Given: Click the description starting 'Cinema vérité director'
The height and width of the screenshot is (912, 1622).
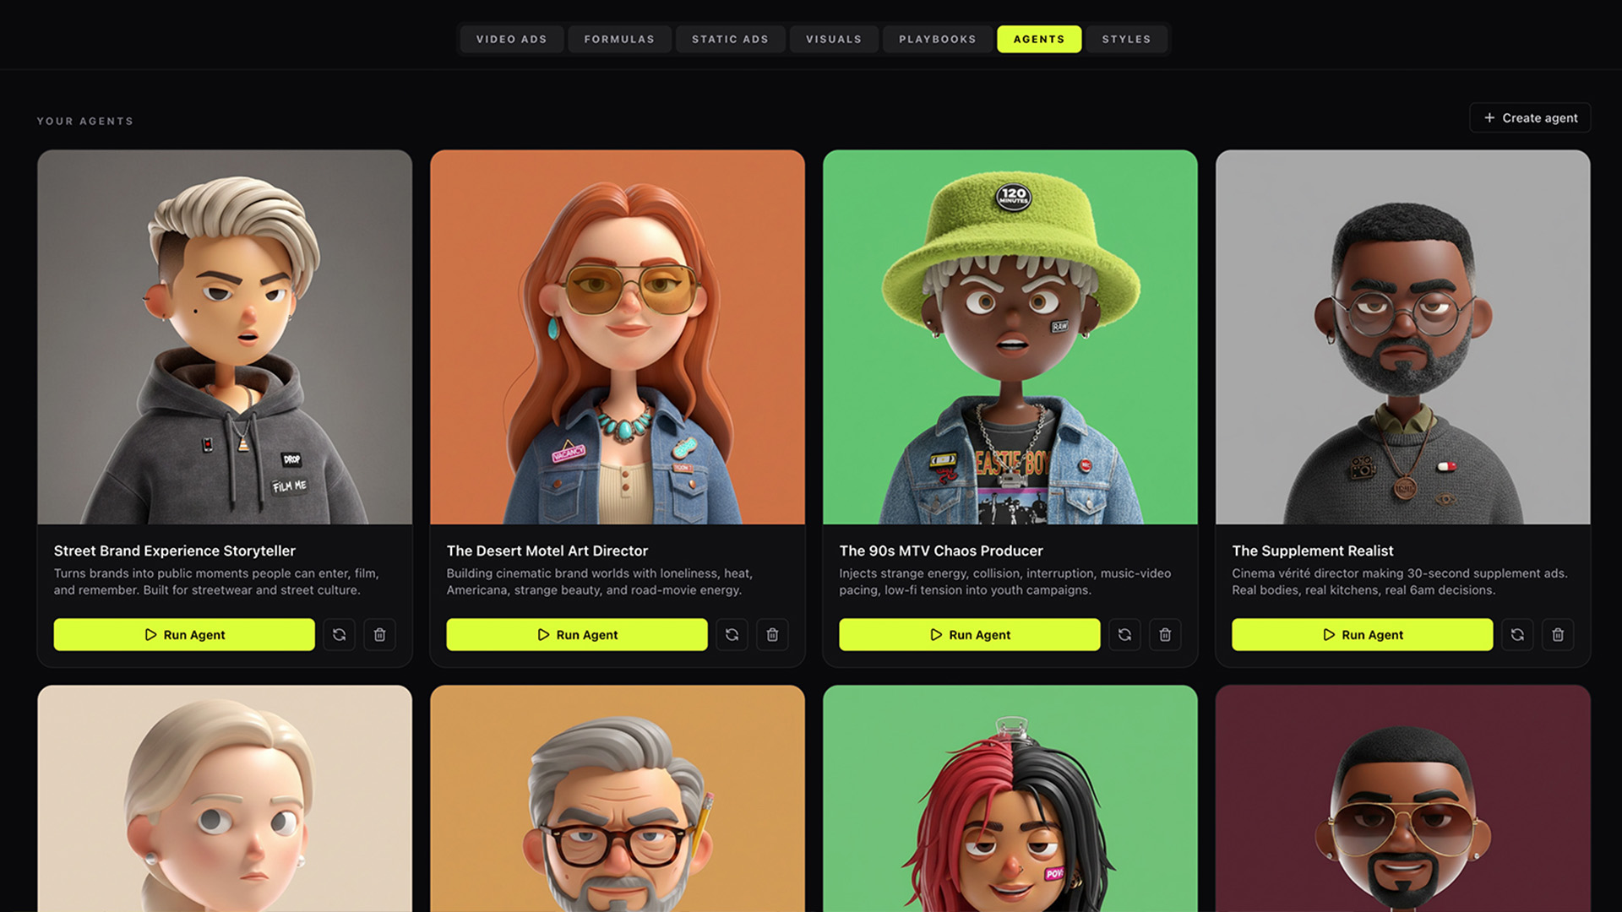Looking at the screenshot, I should 1400,582.
